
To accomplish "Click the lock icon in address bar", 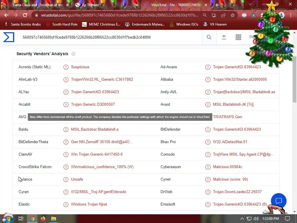I will pyautogui.click(x=37, y=15).
